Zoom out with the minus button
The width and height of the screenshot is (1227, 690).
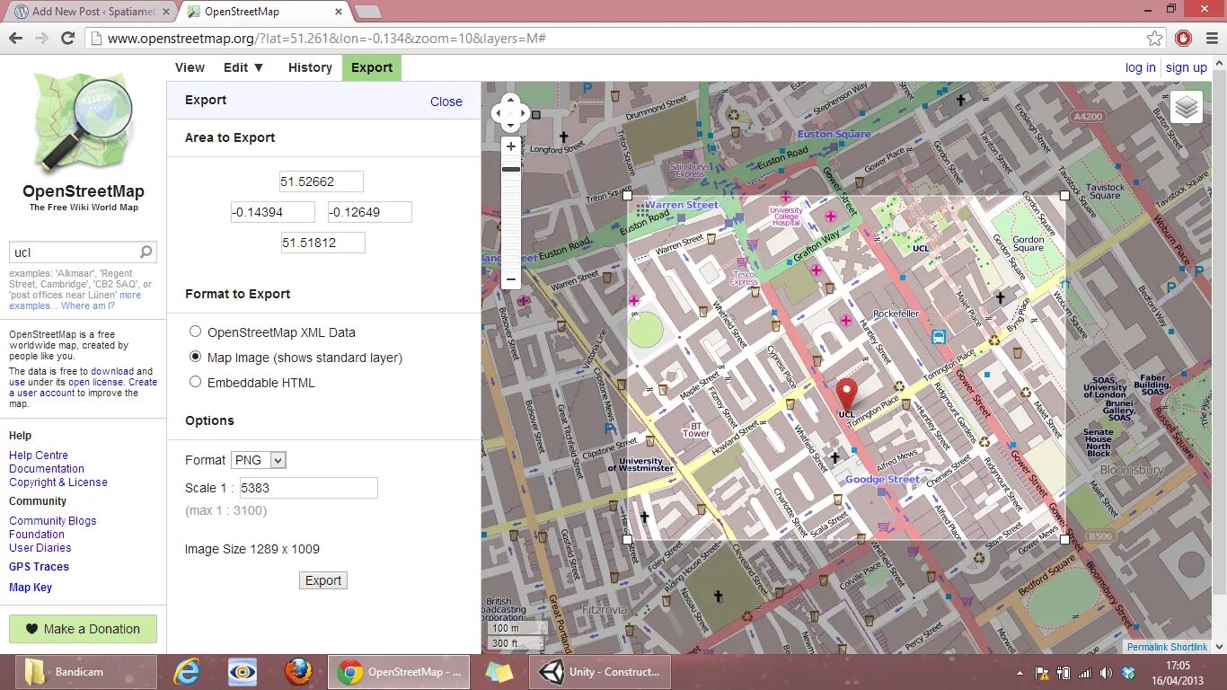511,279
